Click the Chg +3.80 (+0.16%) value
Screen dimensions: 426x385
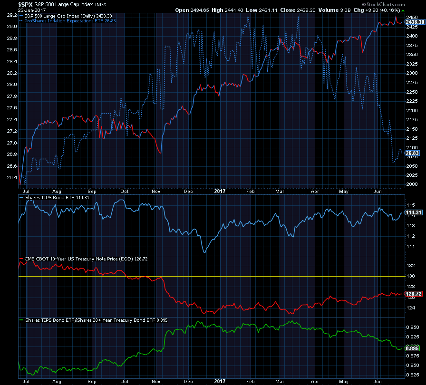(x=377, y=10)
